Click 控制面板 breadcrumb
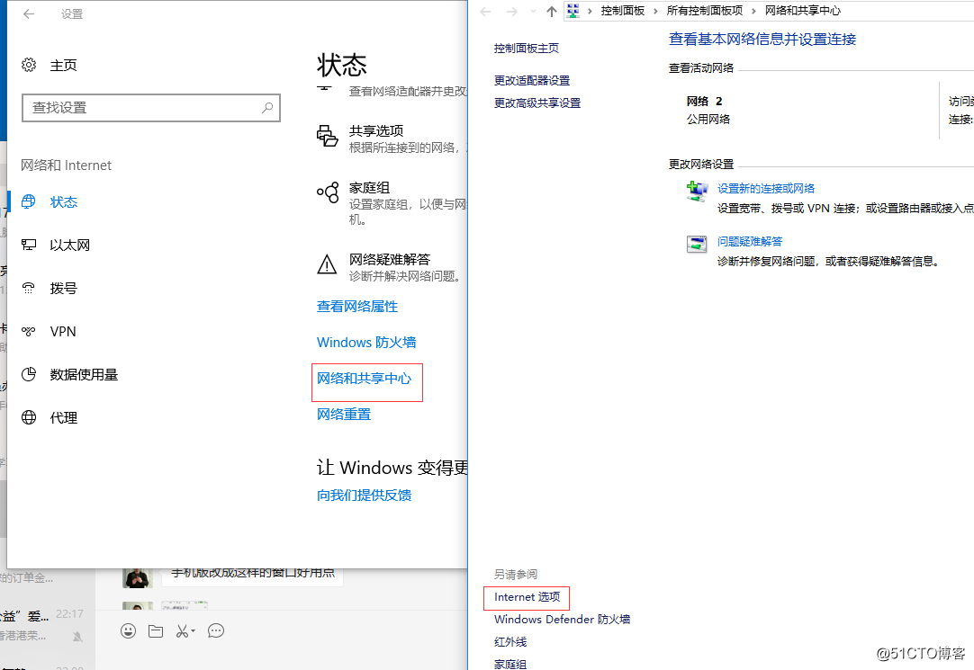Viewport: 974px width, 670px height. coord(622,11)
